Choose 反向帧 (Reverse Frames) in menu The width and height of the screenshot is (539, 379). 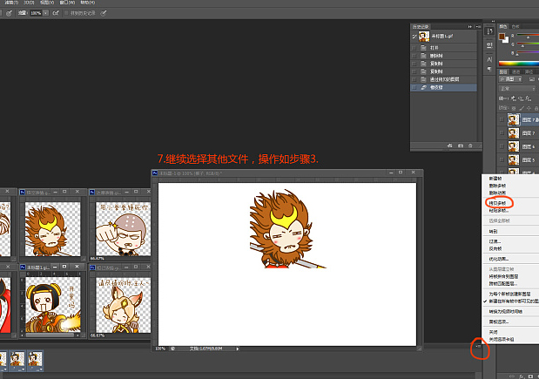[x=495, y=248]
